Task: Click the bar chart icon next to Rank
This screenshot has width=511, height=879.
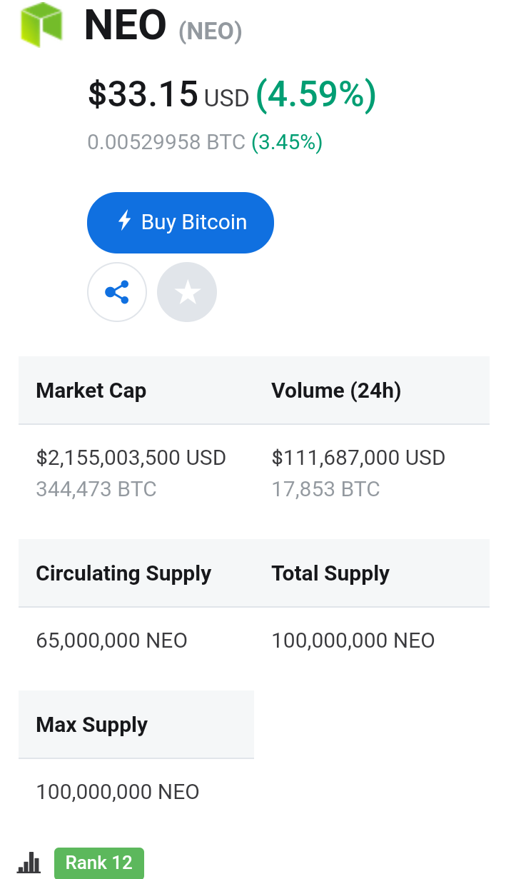Action: 29,862
